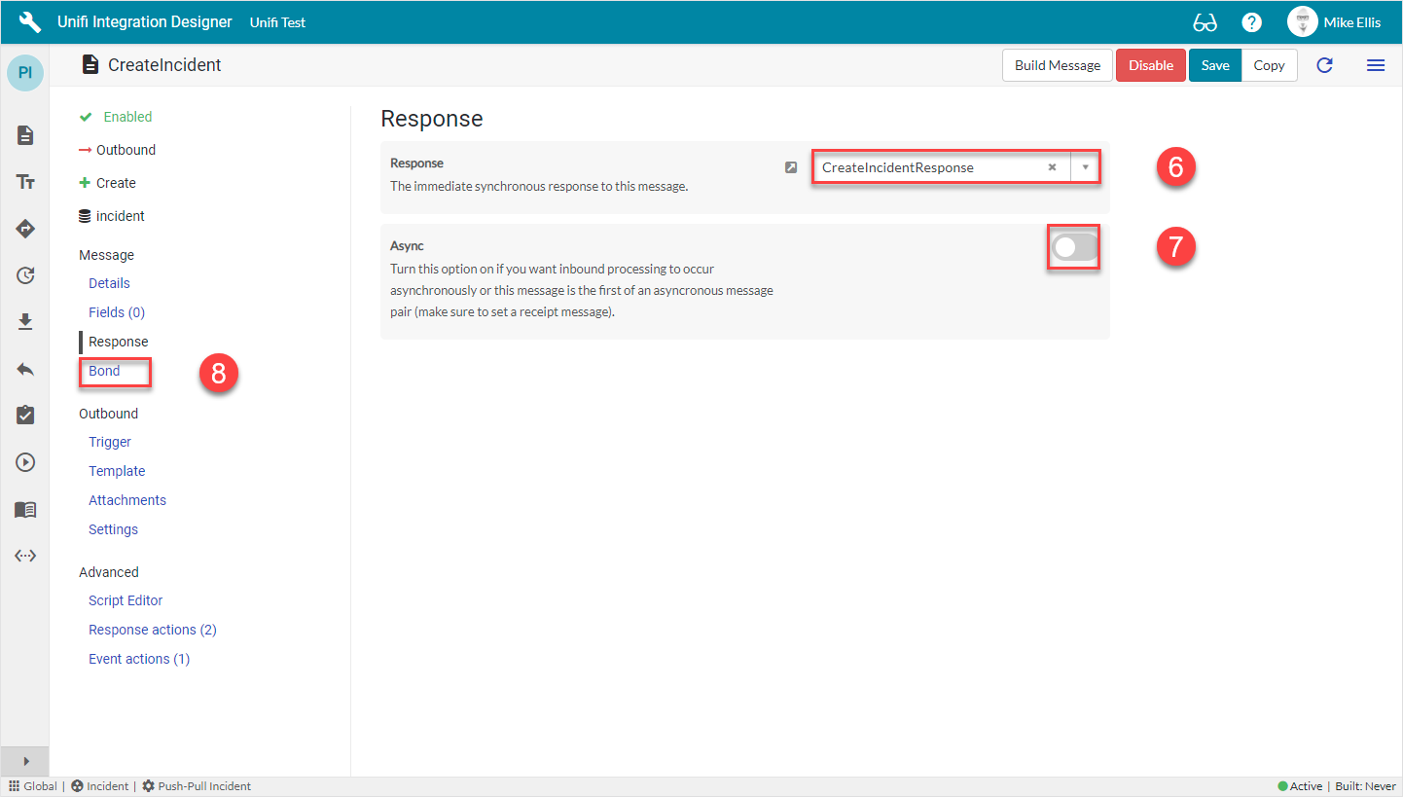Screen dimensions: 1403x797
Task: Click the play circle icon in the sidebar
Action: click(x=24, y=462)
